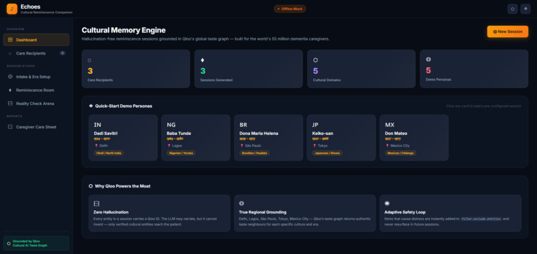Viewport: 537px width, 254px height.
Task: Click the True Regional Grounding heading
Action: coord(263,212)
